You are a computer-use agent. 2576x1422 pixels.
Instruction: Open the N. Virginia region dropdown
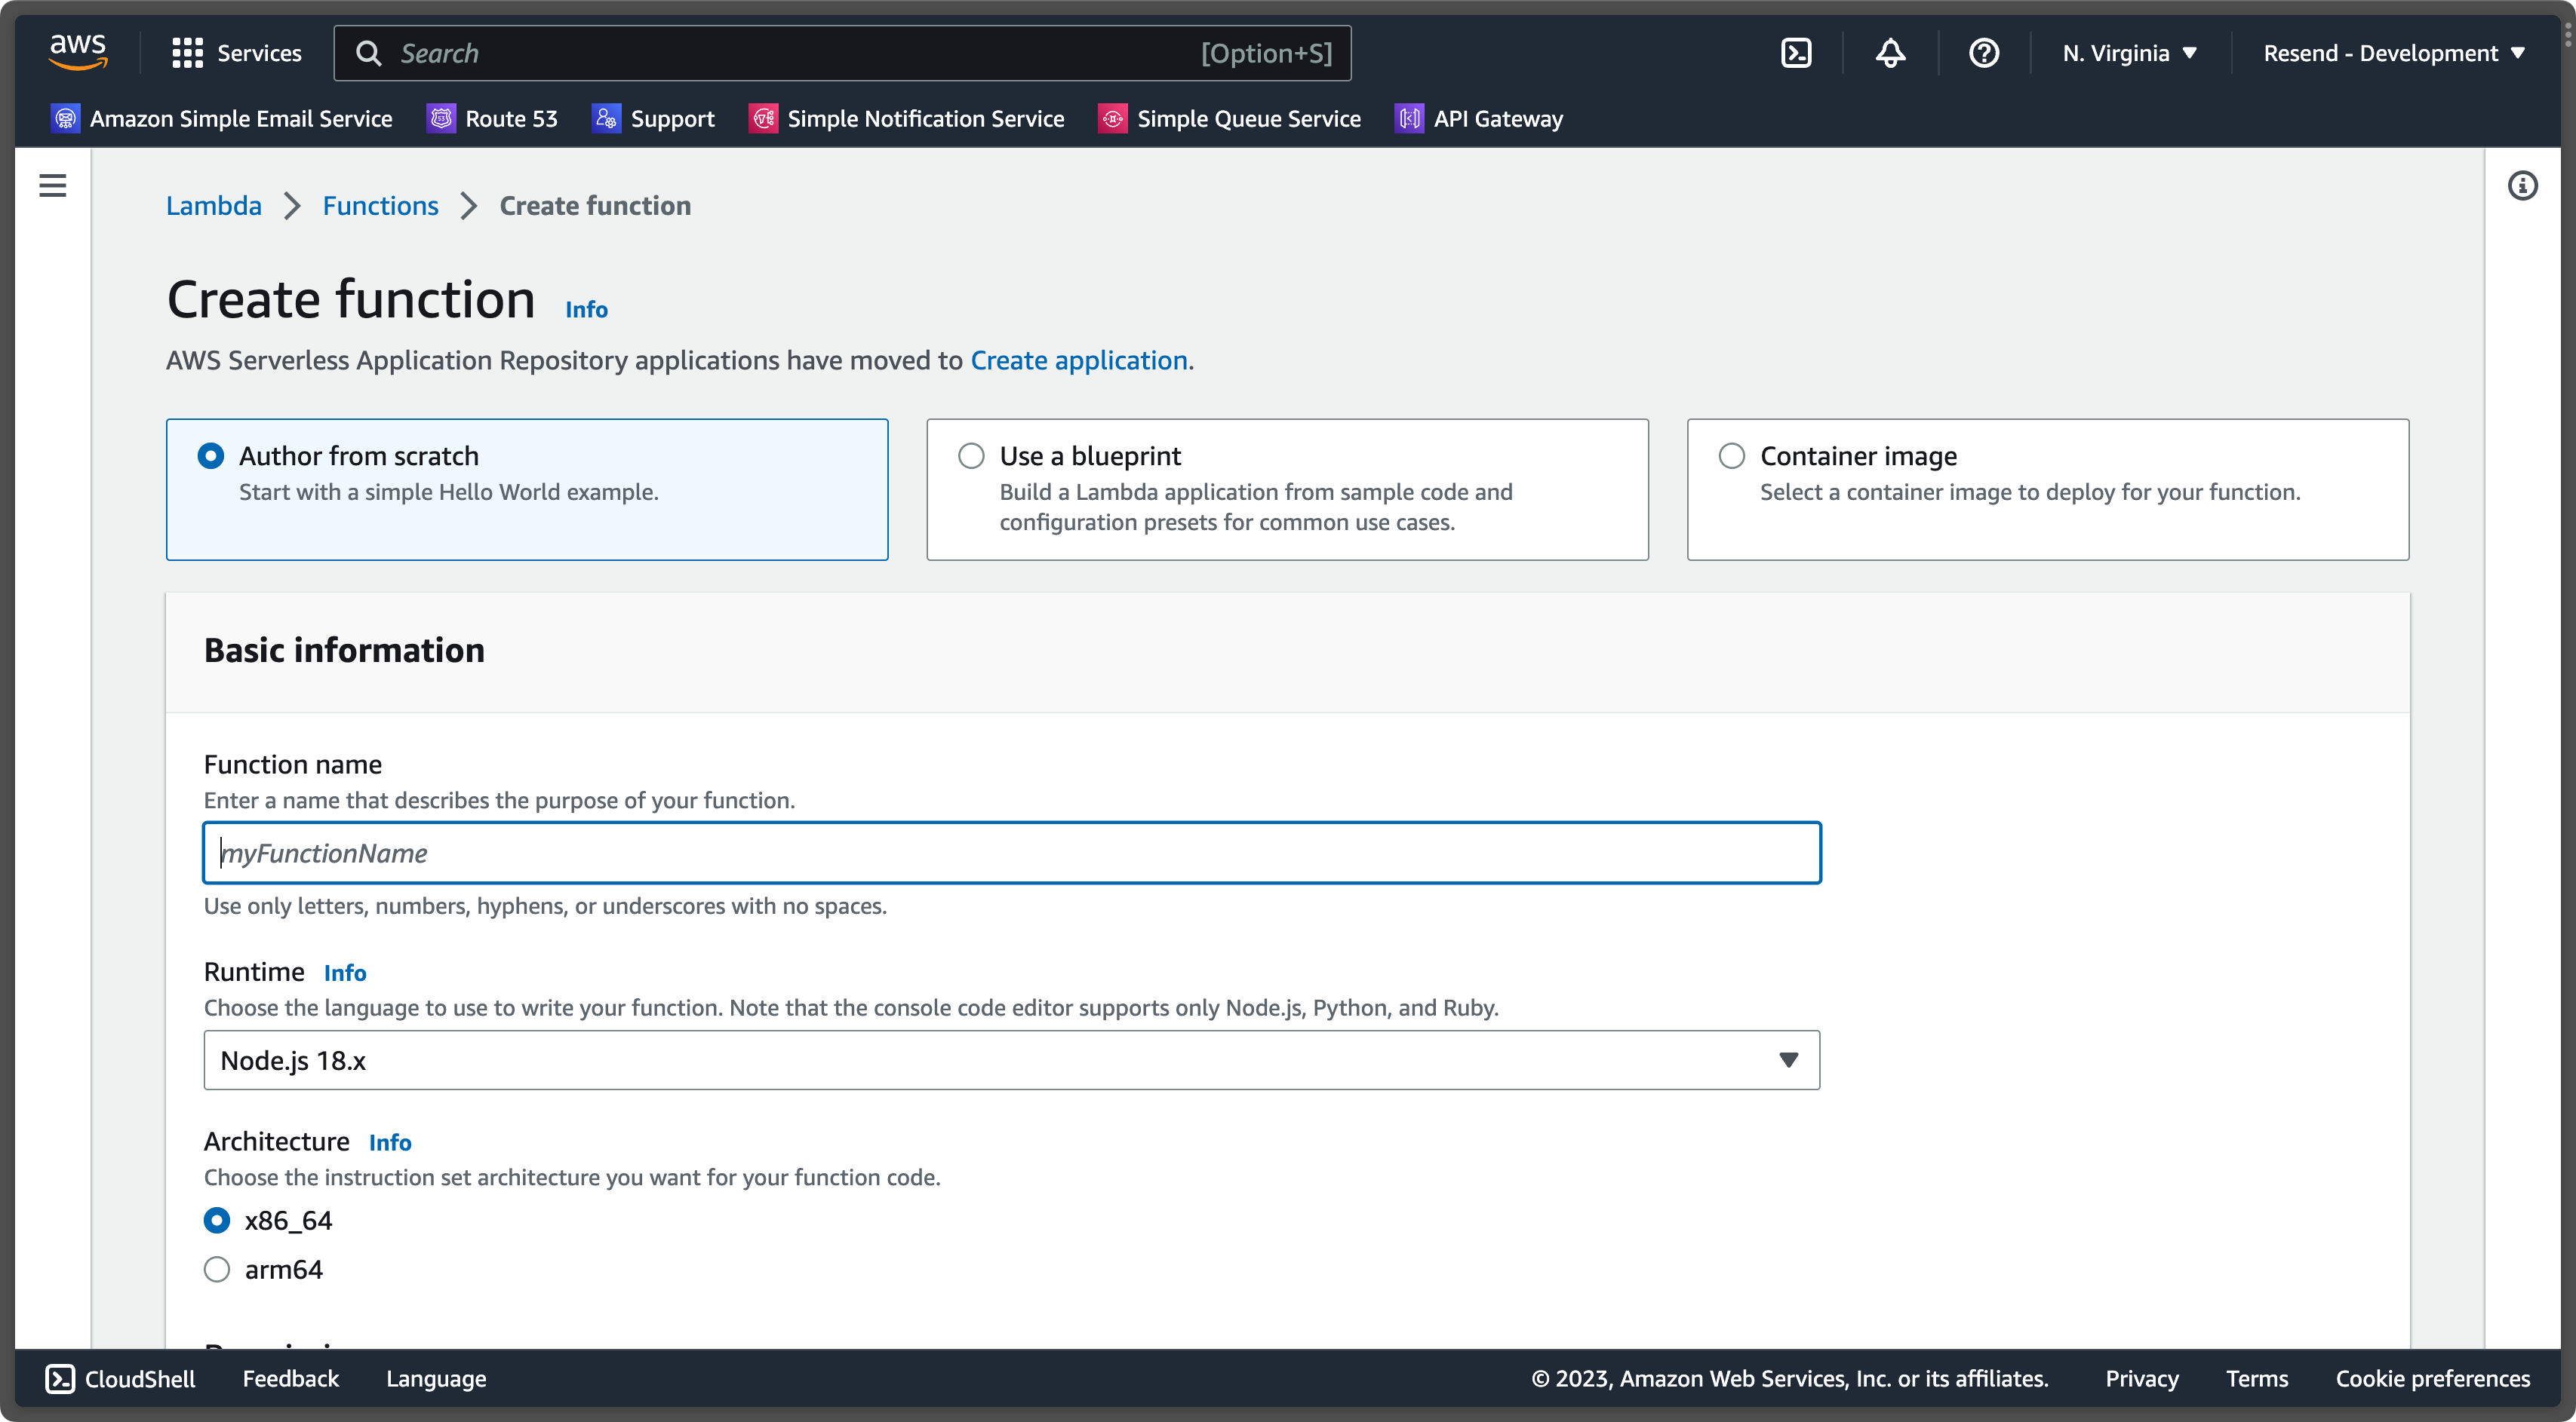[x=2130, y=53]
